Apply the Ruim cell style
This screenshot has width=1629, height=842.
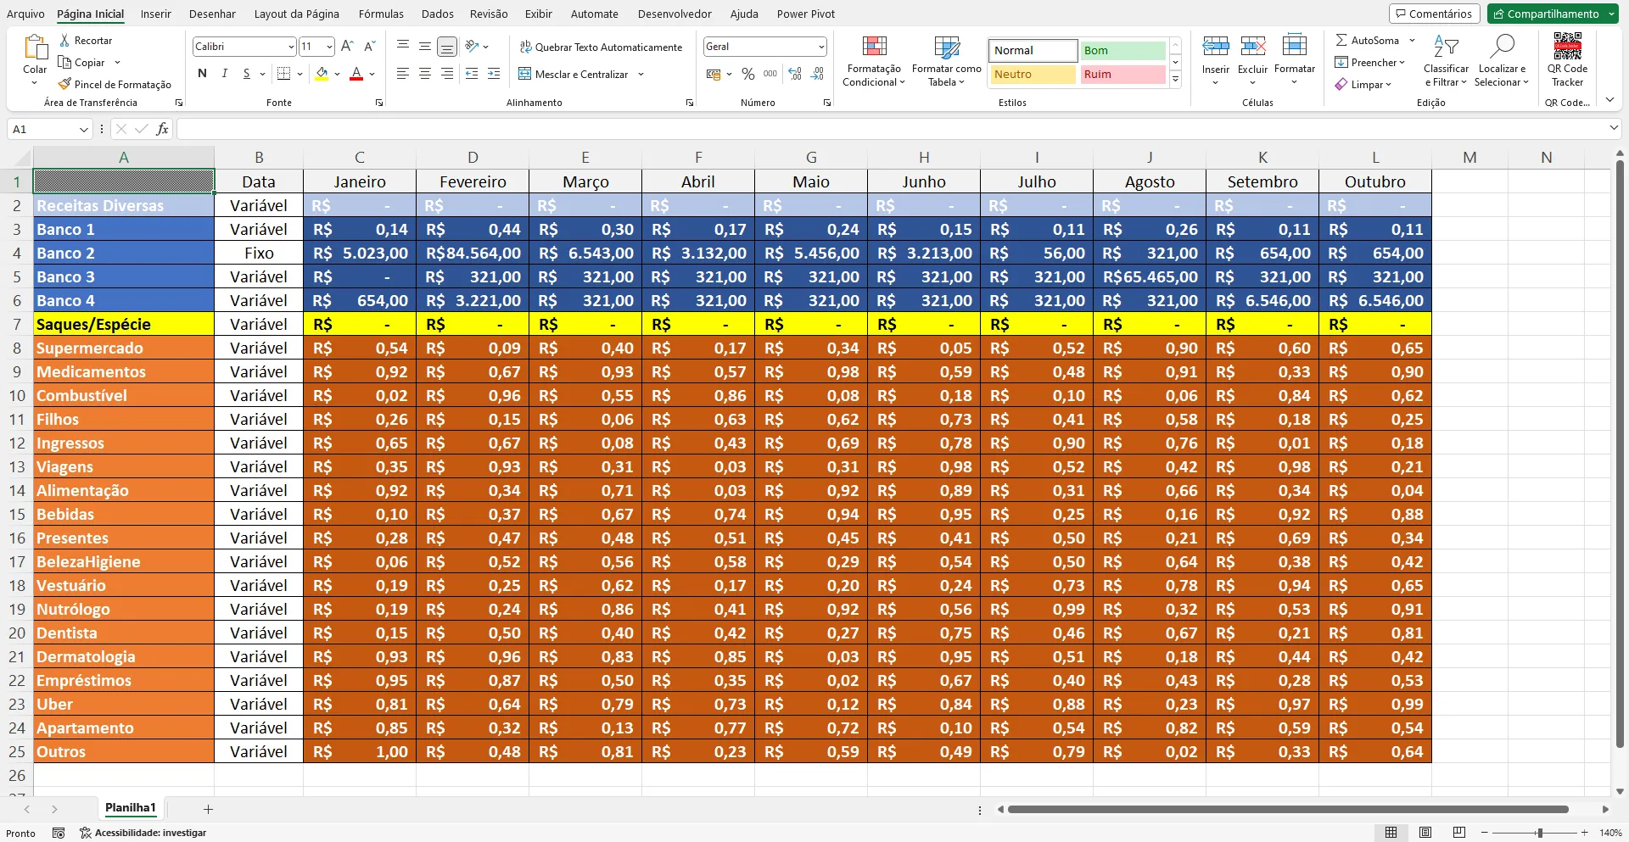[x=1122, y=74]
